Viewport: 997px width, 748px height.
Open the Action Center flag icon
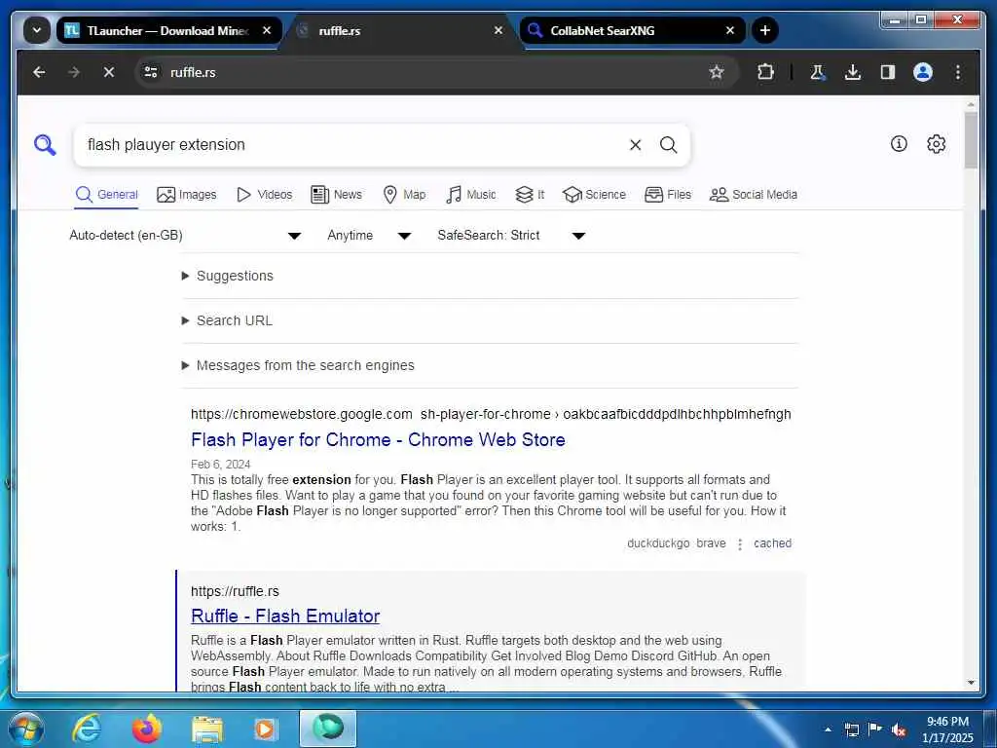(x=875, y=729)
